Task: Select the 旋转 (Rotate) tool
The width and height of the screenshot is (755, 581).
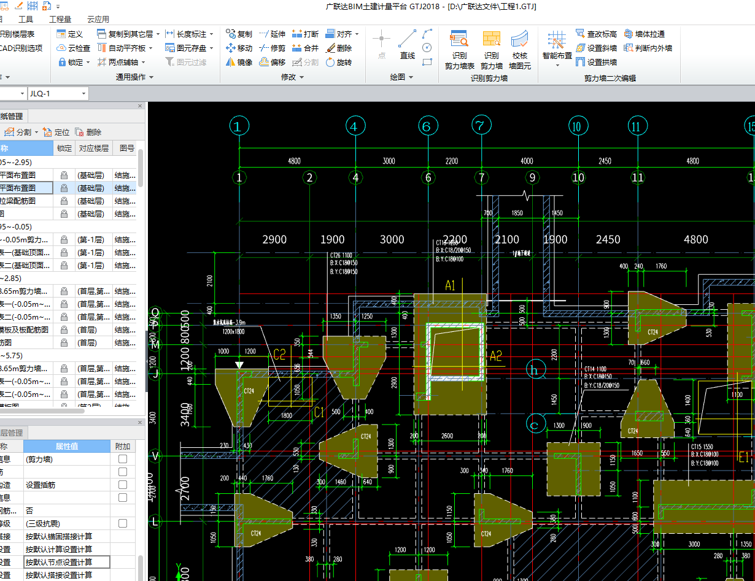Action: [x=338, y=62]
